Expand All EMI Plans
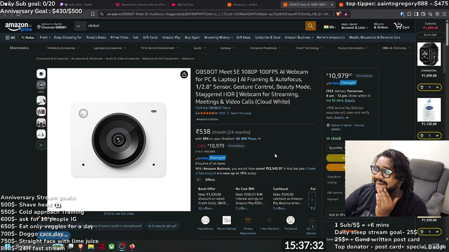The height and width of the screenshot is (252, 449). point(248,139)
